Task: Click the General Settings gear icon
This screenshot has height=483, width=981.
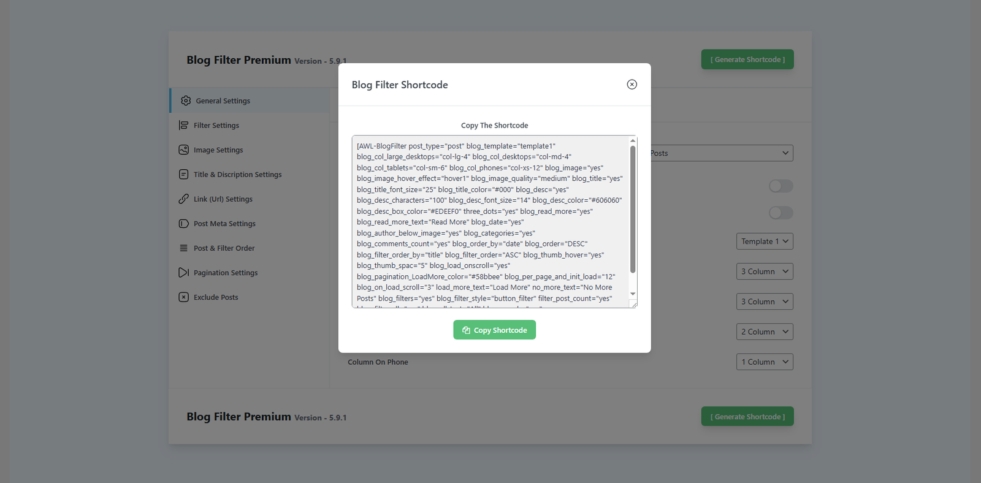Action: pyautogui.click(x=186, y=101)
